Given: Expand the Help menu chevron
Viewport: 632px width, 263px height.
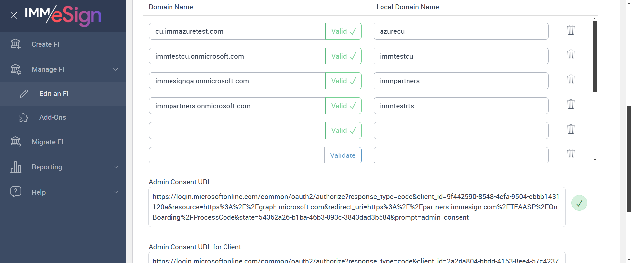Looking at the screenshot, I should pos(116,192).
